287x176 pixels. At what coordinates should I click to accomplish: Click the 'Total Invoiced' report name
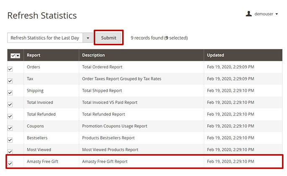(40, 102)
